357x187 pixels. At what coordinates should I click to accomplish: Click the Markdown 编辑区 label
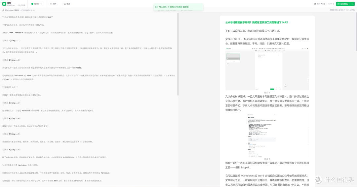click(12, 10)
